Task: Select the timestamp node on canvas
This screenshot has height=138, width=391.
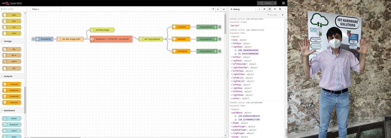Action: [44, 39]
